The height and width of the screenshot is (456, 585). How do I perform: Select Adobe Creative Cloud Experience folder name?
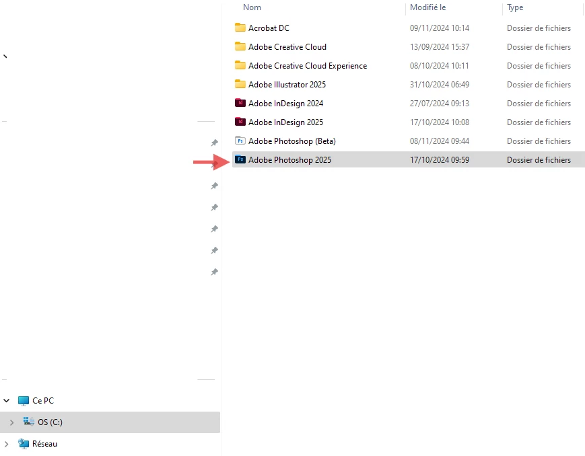point(308,66)
